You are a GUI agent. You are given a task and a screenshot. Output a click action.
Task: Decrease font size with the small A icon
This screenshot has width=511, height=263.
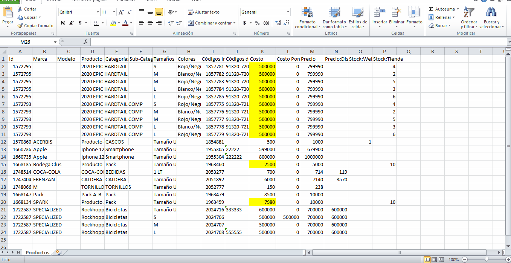pos(129,12)
